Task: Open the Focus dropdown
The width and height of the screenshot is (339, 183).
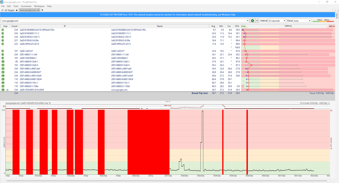Action: coord(301,21)
